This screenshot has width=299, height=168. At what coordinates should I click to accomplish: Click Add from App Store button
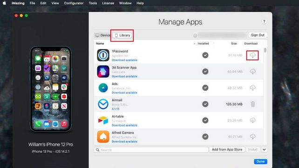click(x=227, y=149)
